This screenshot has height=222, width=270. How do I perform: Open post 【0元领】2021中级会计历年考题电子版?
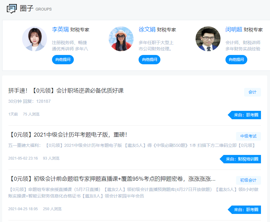point(68,135)
